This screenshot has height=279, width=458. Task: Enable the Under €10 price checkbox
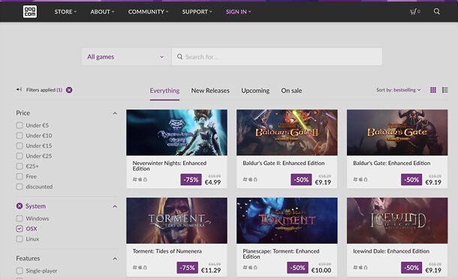pos(20,136)
